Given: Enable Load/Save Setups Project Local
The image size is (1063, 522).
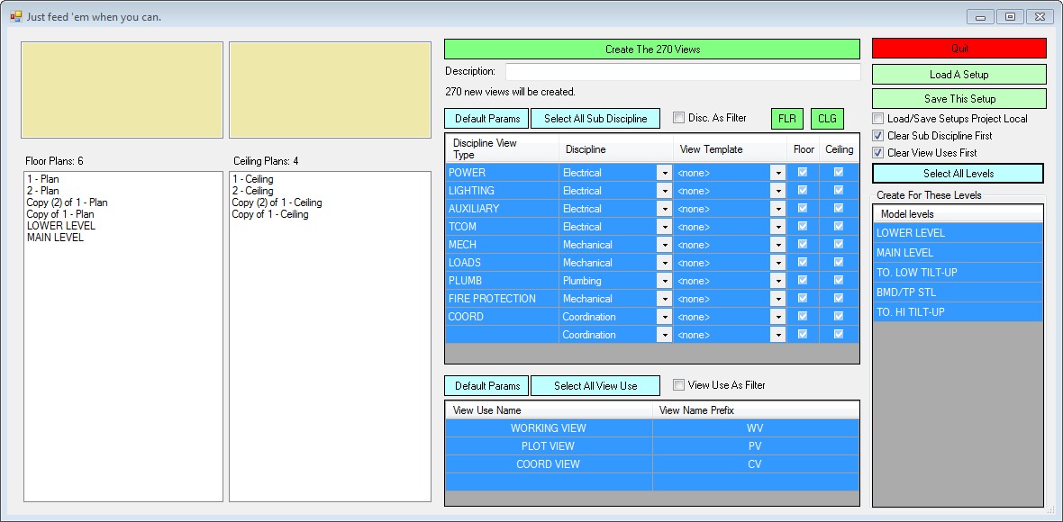Looking at the screenshot, I should pos(878,119).
